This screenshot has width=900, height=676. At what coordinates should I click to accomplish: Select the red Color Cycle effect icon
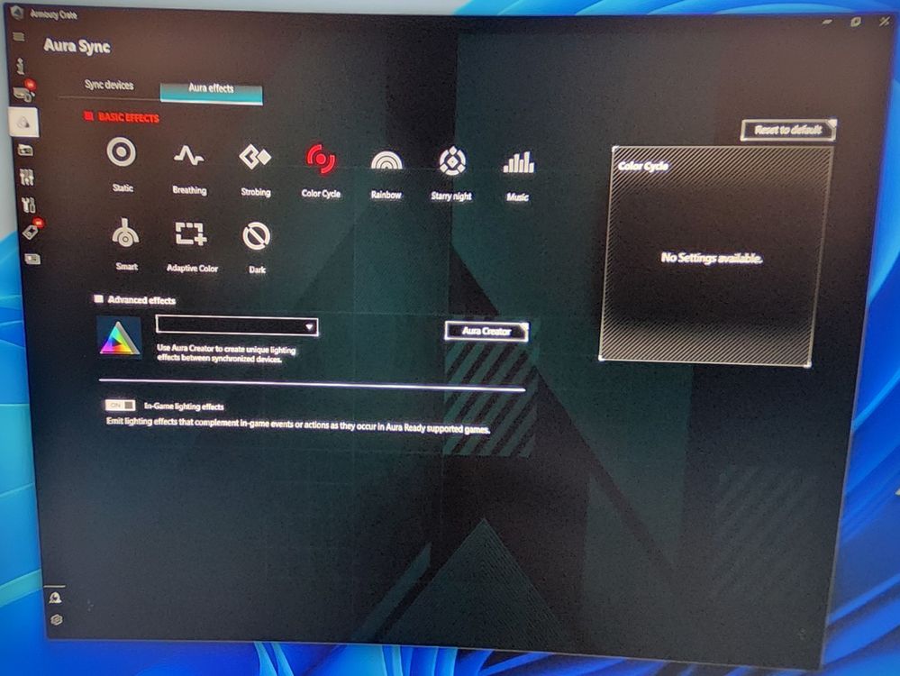click(x=321, y=159)
